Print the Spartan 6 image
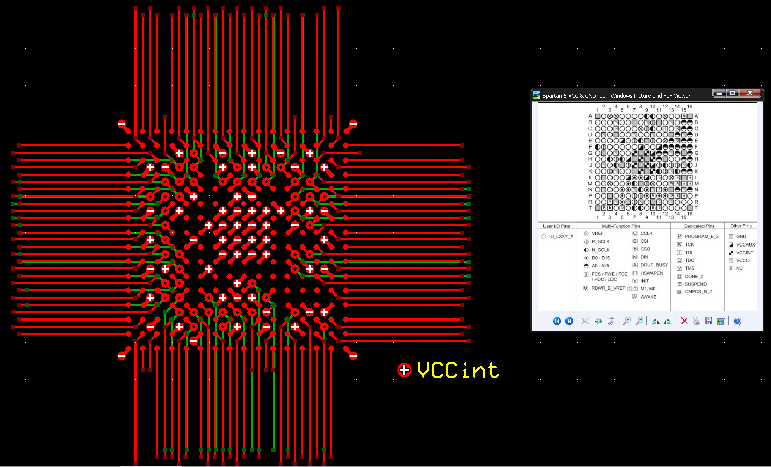 pyautogui.click(x=696, y=321)
